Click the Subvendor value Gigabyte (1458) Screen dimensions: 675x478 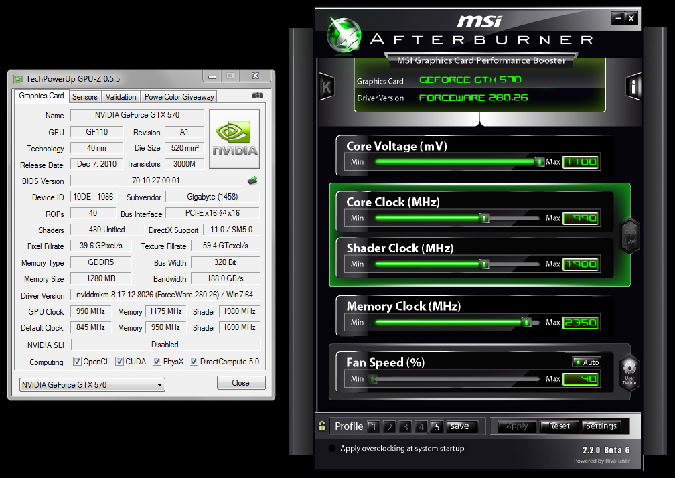pos(213,197)
